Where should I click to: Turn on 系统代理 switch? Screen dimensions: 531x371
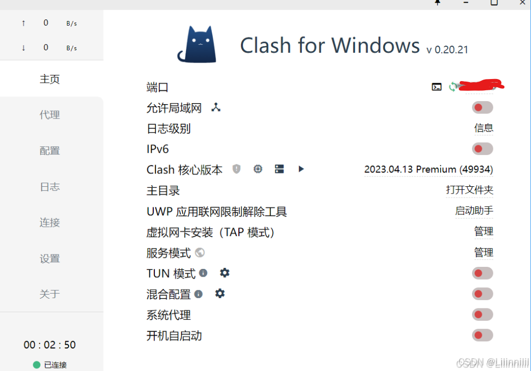pyautogui.click(x=482, y=315)
